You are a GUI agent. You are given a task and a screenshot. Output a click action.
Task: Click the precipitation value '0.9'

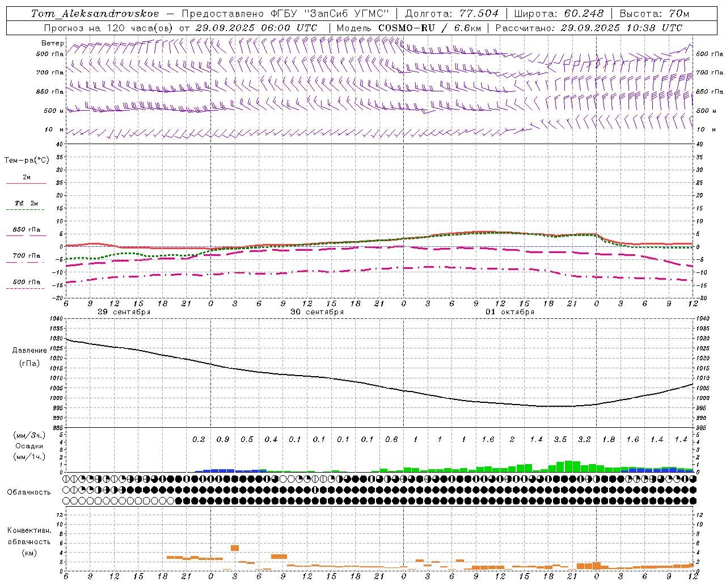[x=223, y=440]
